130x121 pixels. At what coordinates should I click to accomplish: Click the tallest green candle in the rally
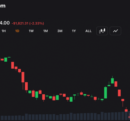(105, 93)
